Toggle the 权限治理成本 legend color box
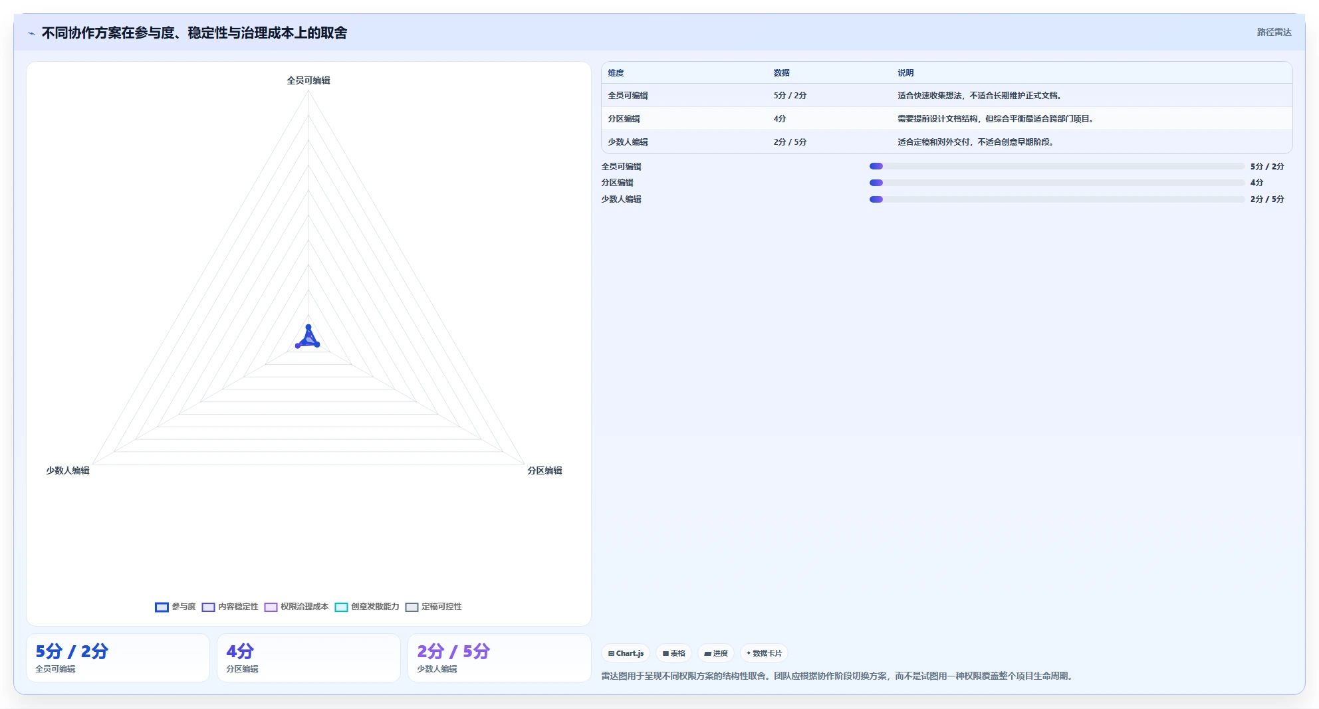This screenshot has width=1319, height=709. (271, 607)
